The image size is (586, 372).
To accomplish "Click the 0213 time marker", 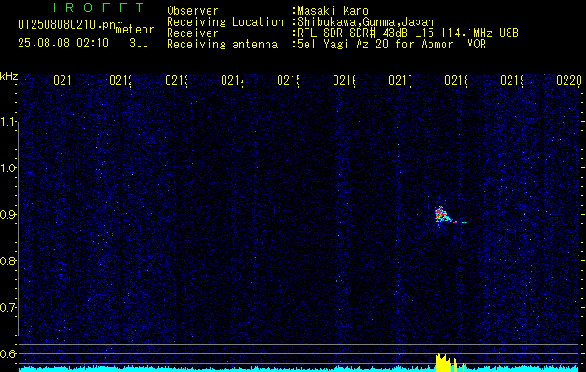I will (176, 80).
